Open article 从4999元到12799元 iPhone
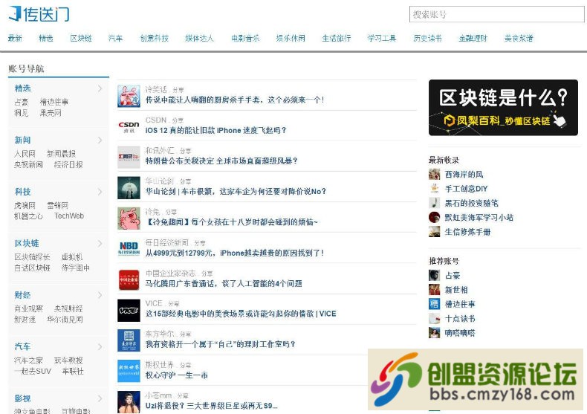This screenshot has width=587, height=414. click(235, 253)
